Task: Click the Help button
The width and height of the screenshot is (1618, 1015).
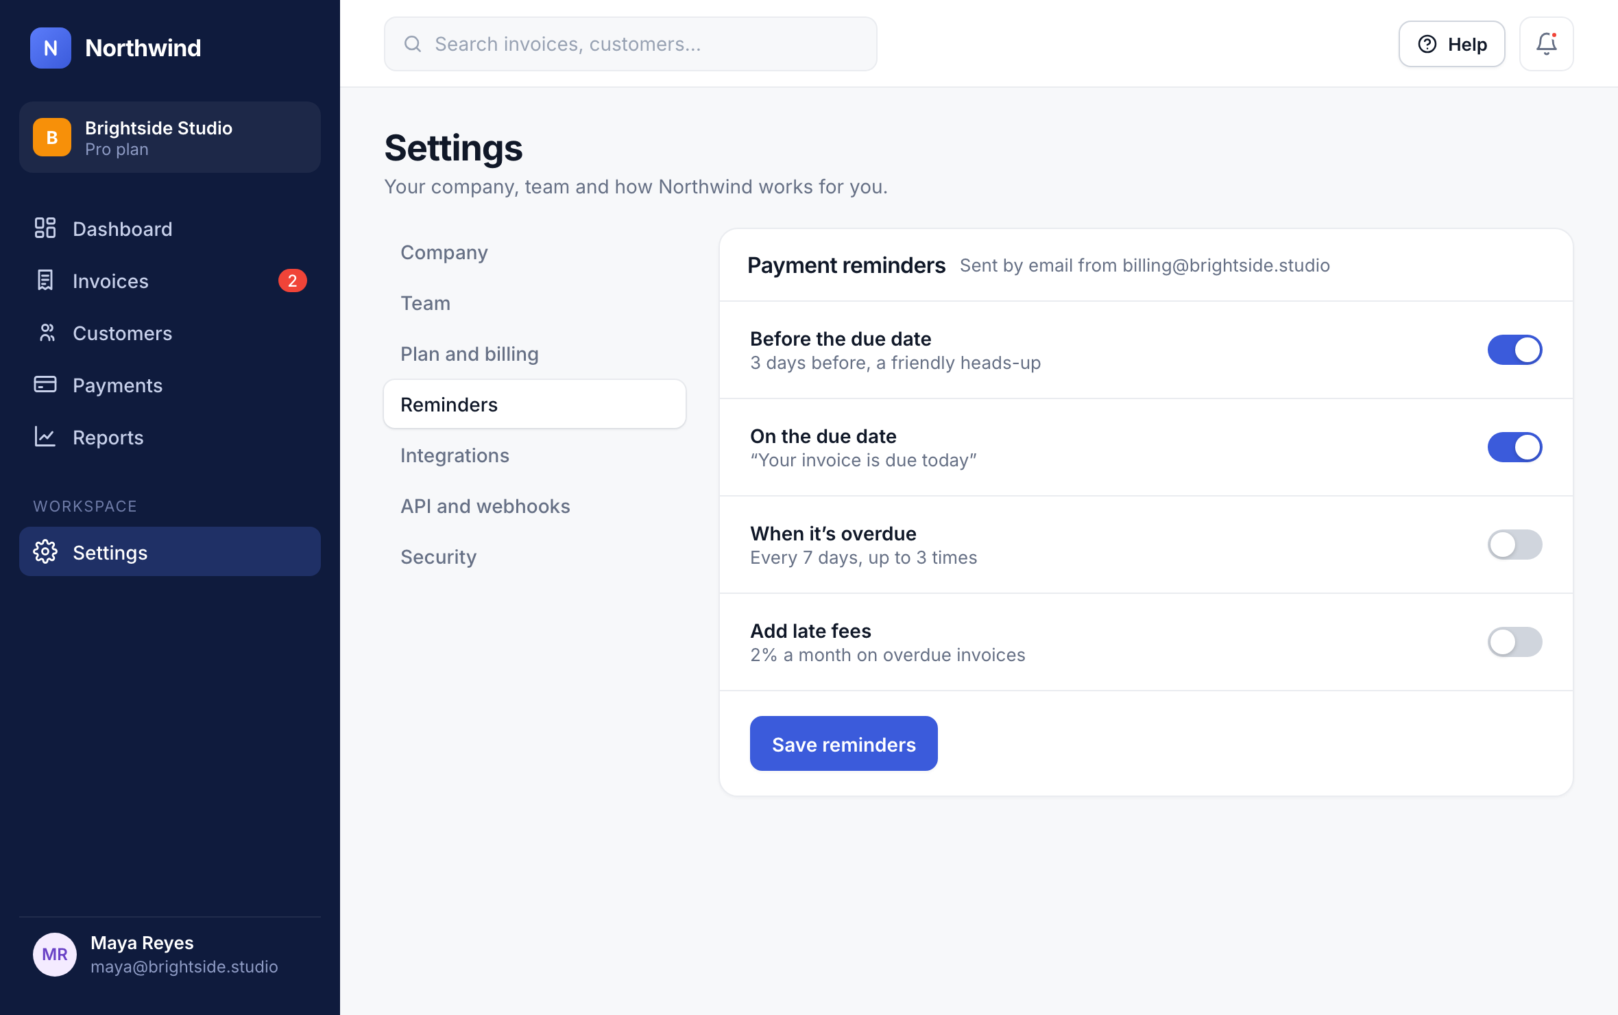Action: (1452, 44)
